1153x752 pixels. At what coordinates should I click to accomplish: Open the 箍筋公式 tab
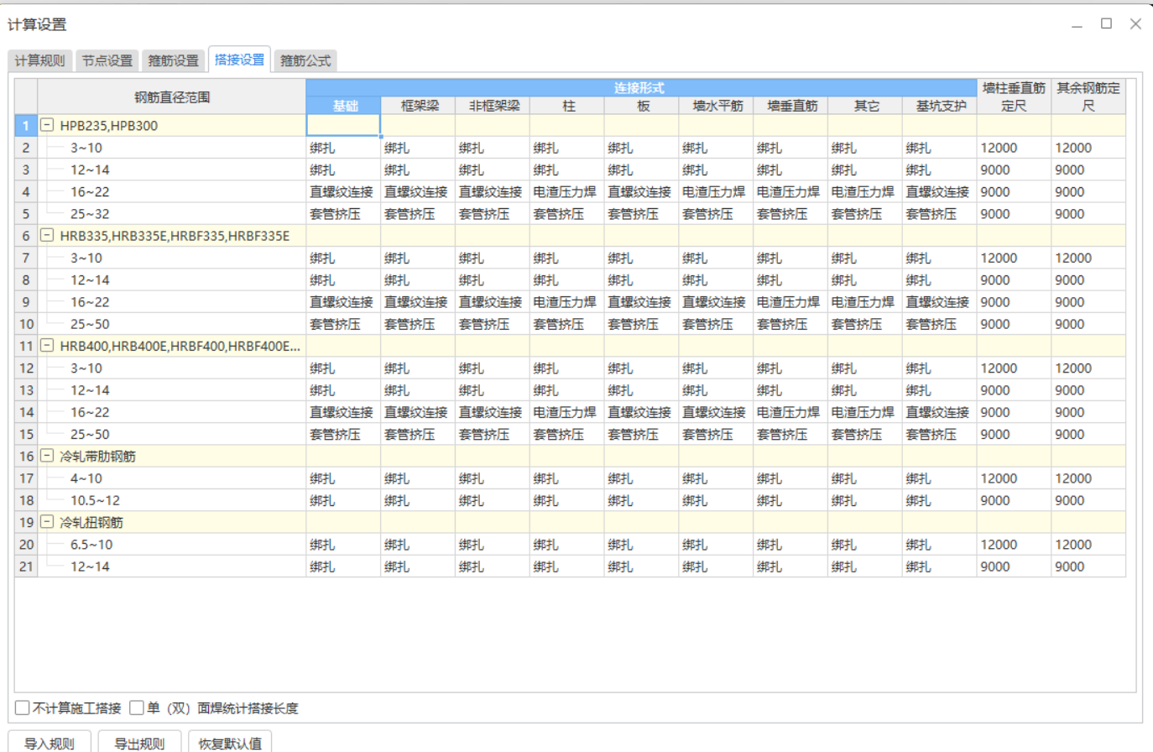point(305,60)
